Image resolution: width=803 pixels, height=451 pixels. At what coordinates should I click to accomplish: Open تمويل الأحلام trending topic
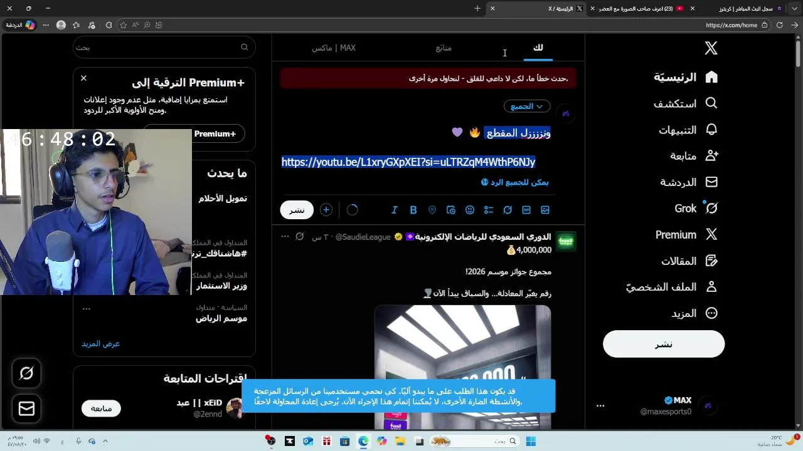(223, 199)
